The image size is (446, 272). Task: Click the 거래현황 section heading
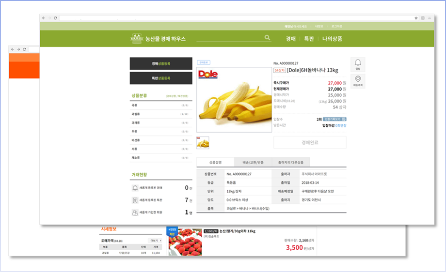tap(140, 175)
